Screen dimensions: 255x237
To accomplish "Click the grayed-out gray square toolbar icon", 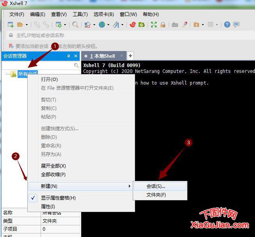I will click(210, 25).
